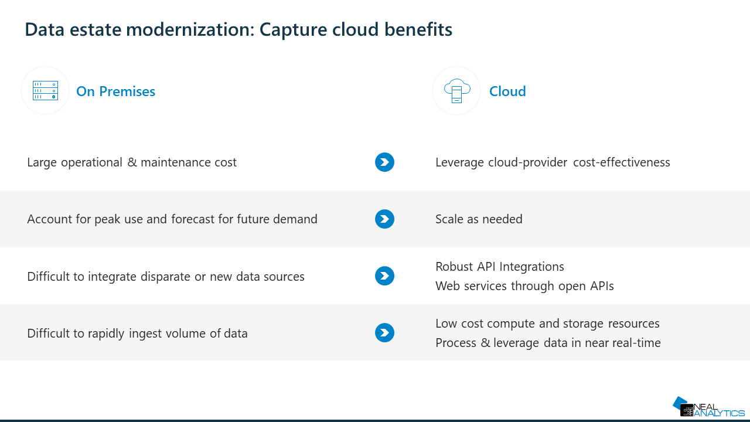The image size is (750, 422).
Task: Click the arrow icon in the peak use row
Action: pyautogui.click(x=384, y=219)
